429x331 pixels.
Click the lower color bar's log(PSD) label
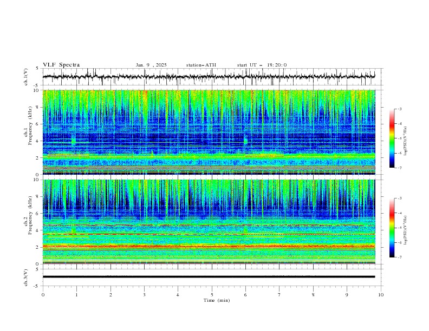pyautogui.click(x=406, y=230)
